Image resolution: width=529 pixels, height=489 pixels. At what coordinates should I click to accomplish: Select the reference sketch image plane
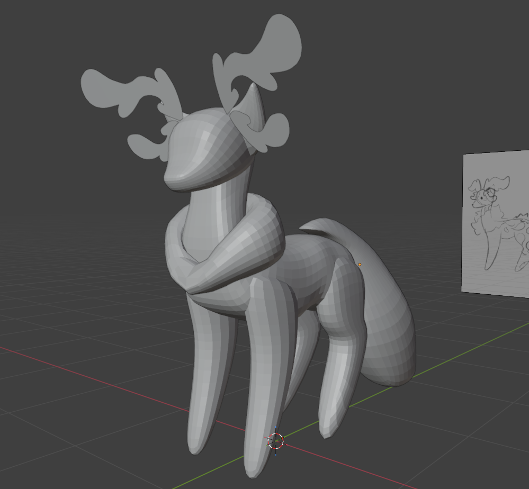[495, 224]
